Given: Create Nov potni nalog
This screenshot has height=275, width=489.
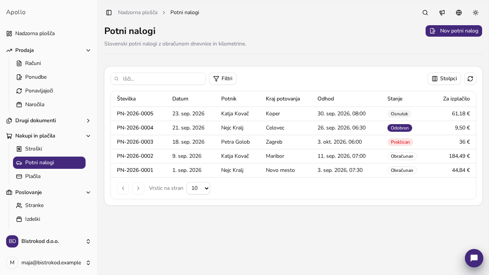Looking at the screenshot, I should (x=454, y=31).
